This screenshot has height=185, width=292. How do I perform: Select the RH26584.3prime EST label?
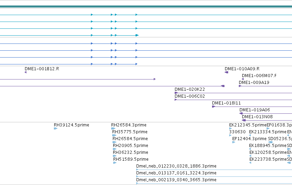pyautogui.click(x=129, y=125)
